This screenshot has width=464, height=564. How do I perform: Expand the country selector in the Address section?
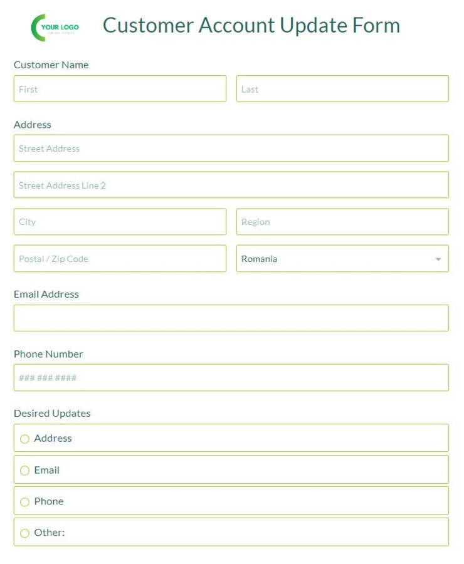(342, 258)
